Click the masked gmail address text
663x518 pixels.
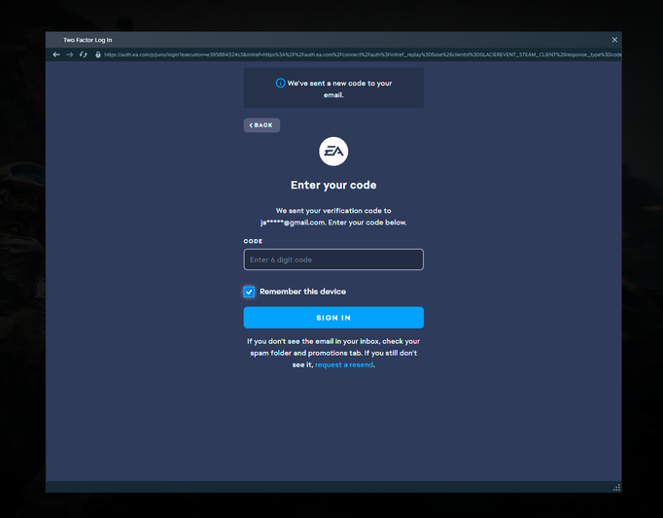(x=293, y=223)
